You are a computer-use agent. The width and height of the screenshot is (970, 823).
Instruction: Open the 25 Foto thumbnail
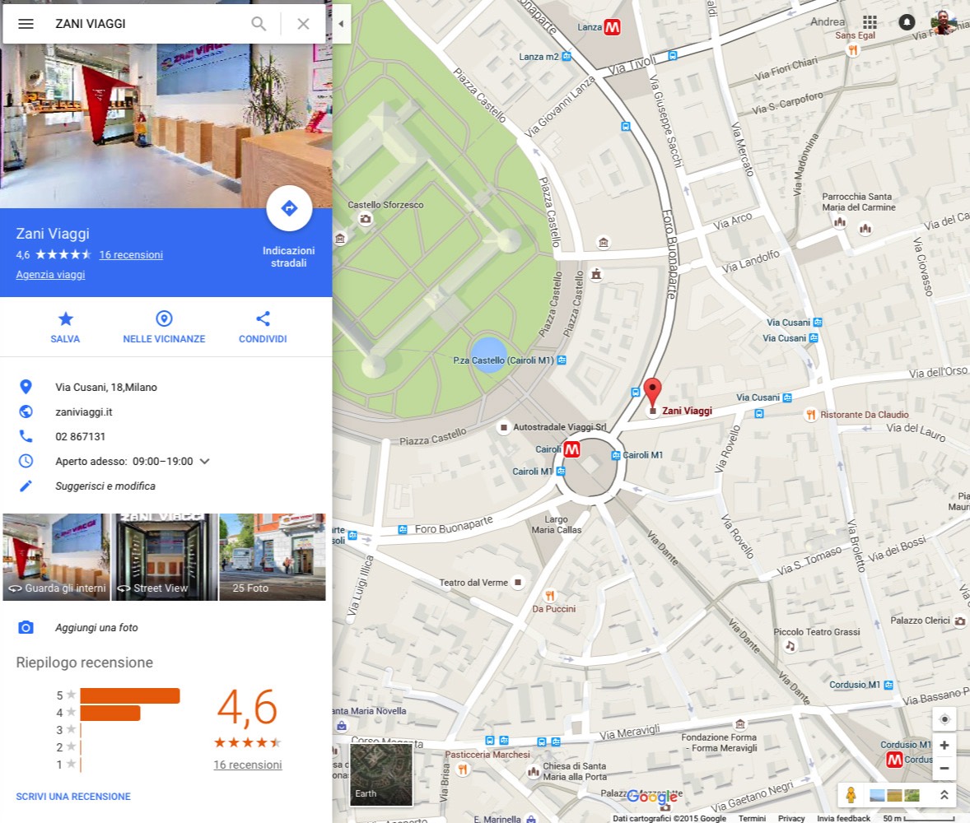(273, 557)
